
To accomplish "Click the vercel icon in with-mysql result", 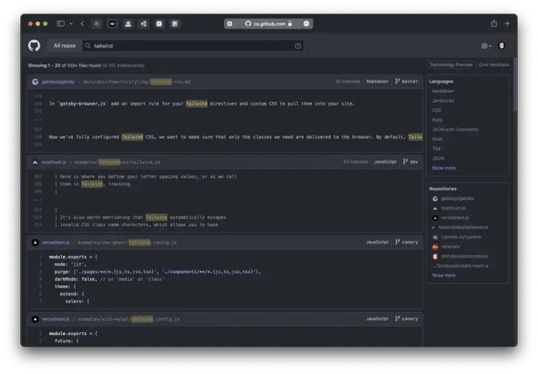I will 35,319.
